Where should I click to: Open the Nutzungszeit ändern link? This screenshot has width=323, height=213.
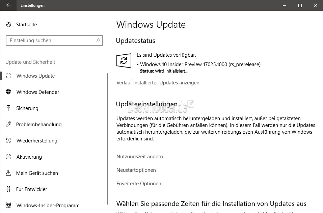click(x=140, y=157)
